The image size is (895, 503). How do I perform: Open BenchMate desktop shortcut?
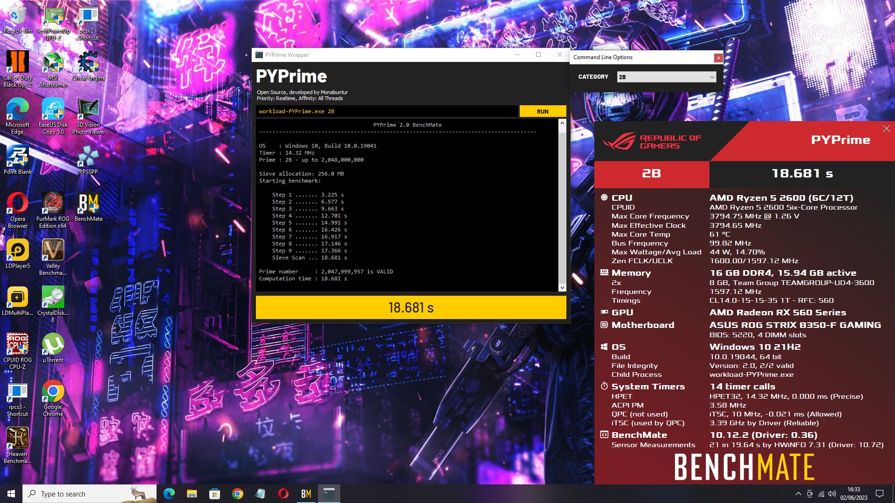click(x=88, y=207)
